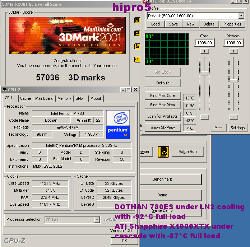Open the Memory tab in CPU-Z

pyautogui.click(x=64, y=98)
